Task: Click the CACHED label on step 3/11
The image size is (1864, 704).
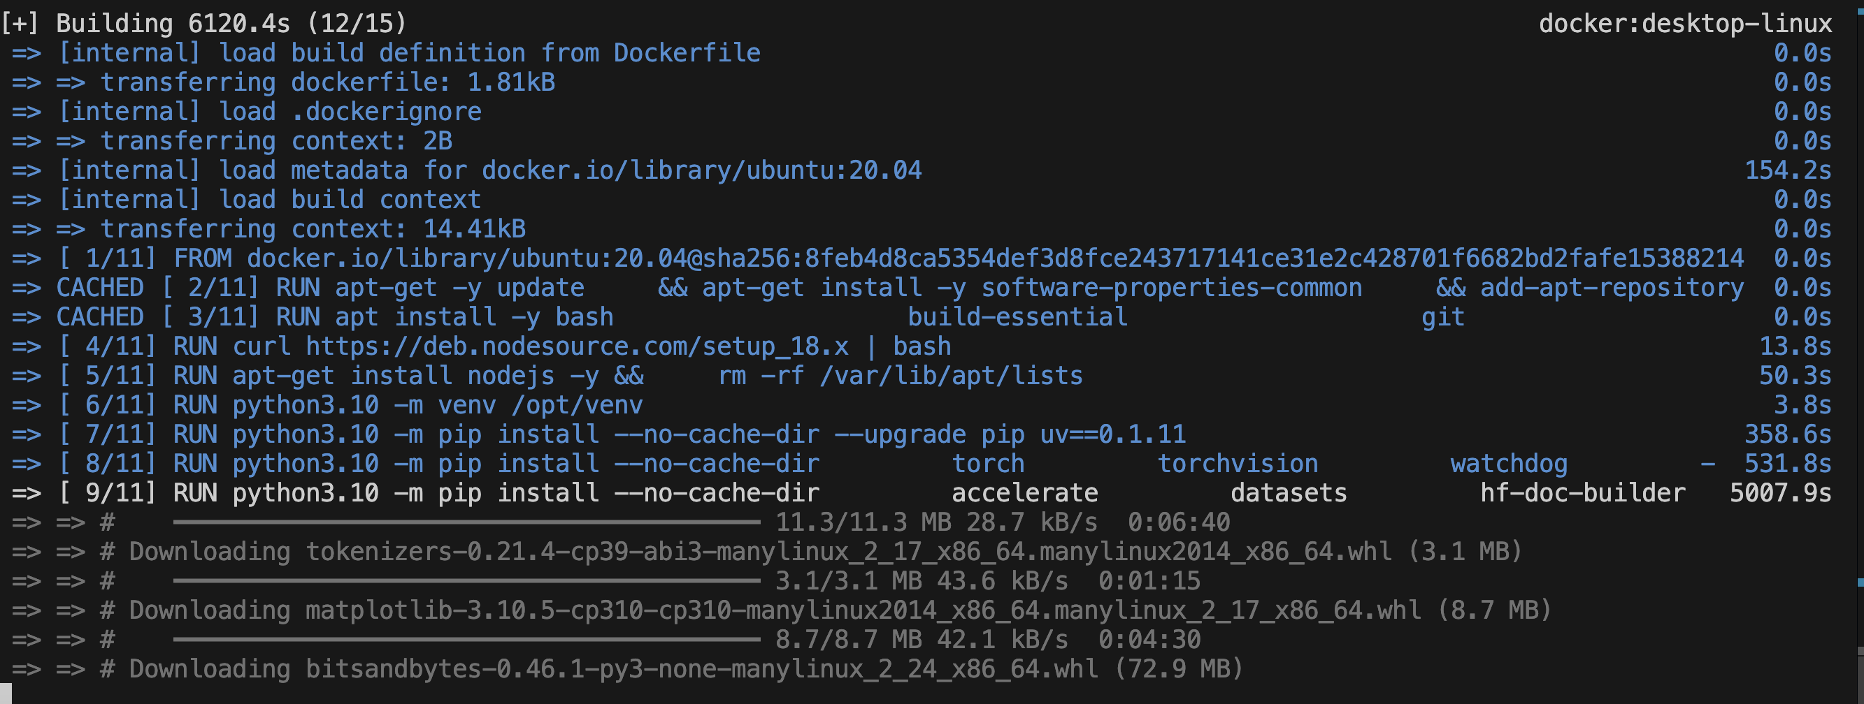Action: 100,316
